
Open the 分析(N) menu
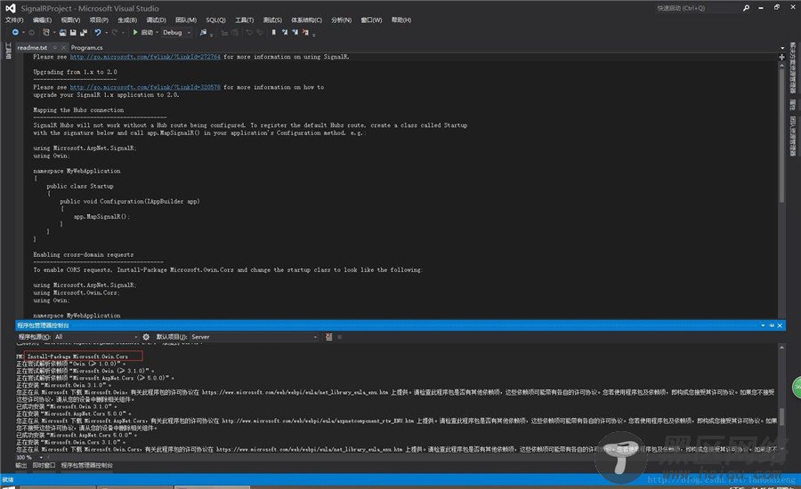pyautogui.click(x=341, y=20)
